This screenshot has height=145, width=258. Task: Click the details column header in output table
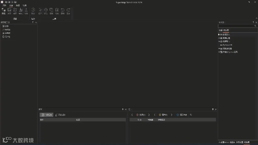click(161, 120)
